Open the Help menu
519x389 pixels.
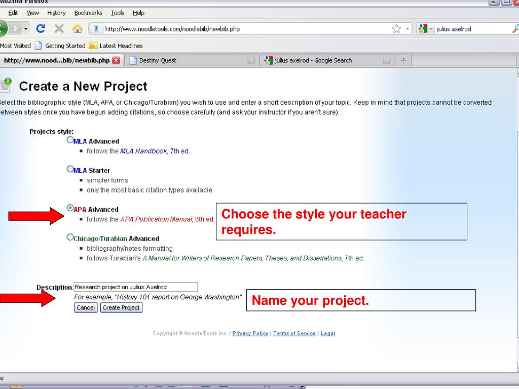click(x=139, y=13)
